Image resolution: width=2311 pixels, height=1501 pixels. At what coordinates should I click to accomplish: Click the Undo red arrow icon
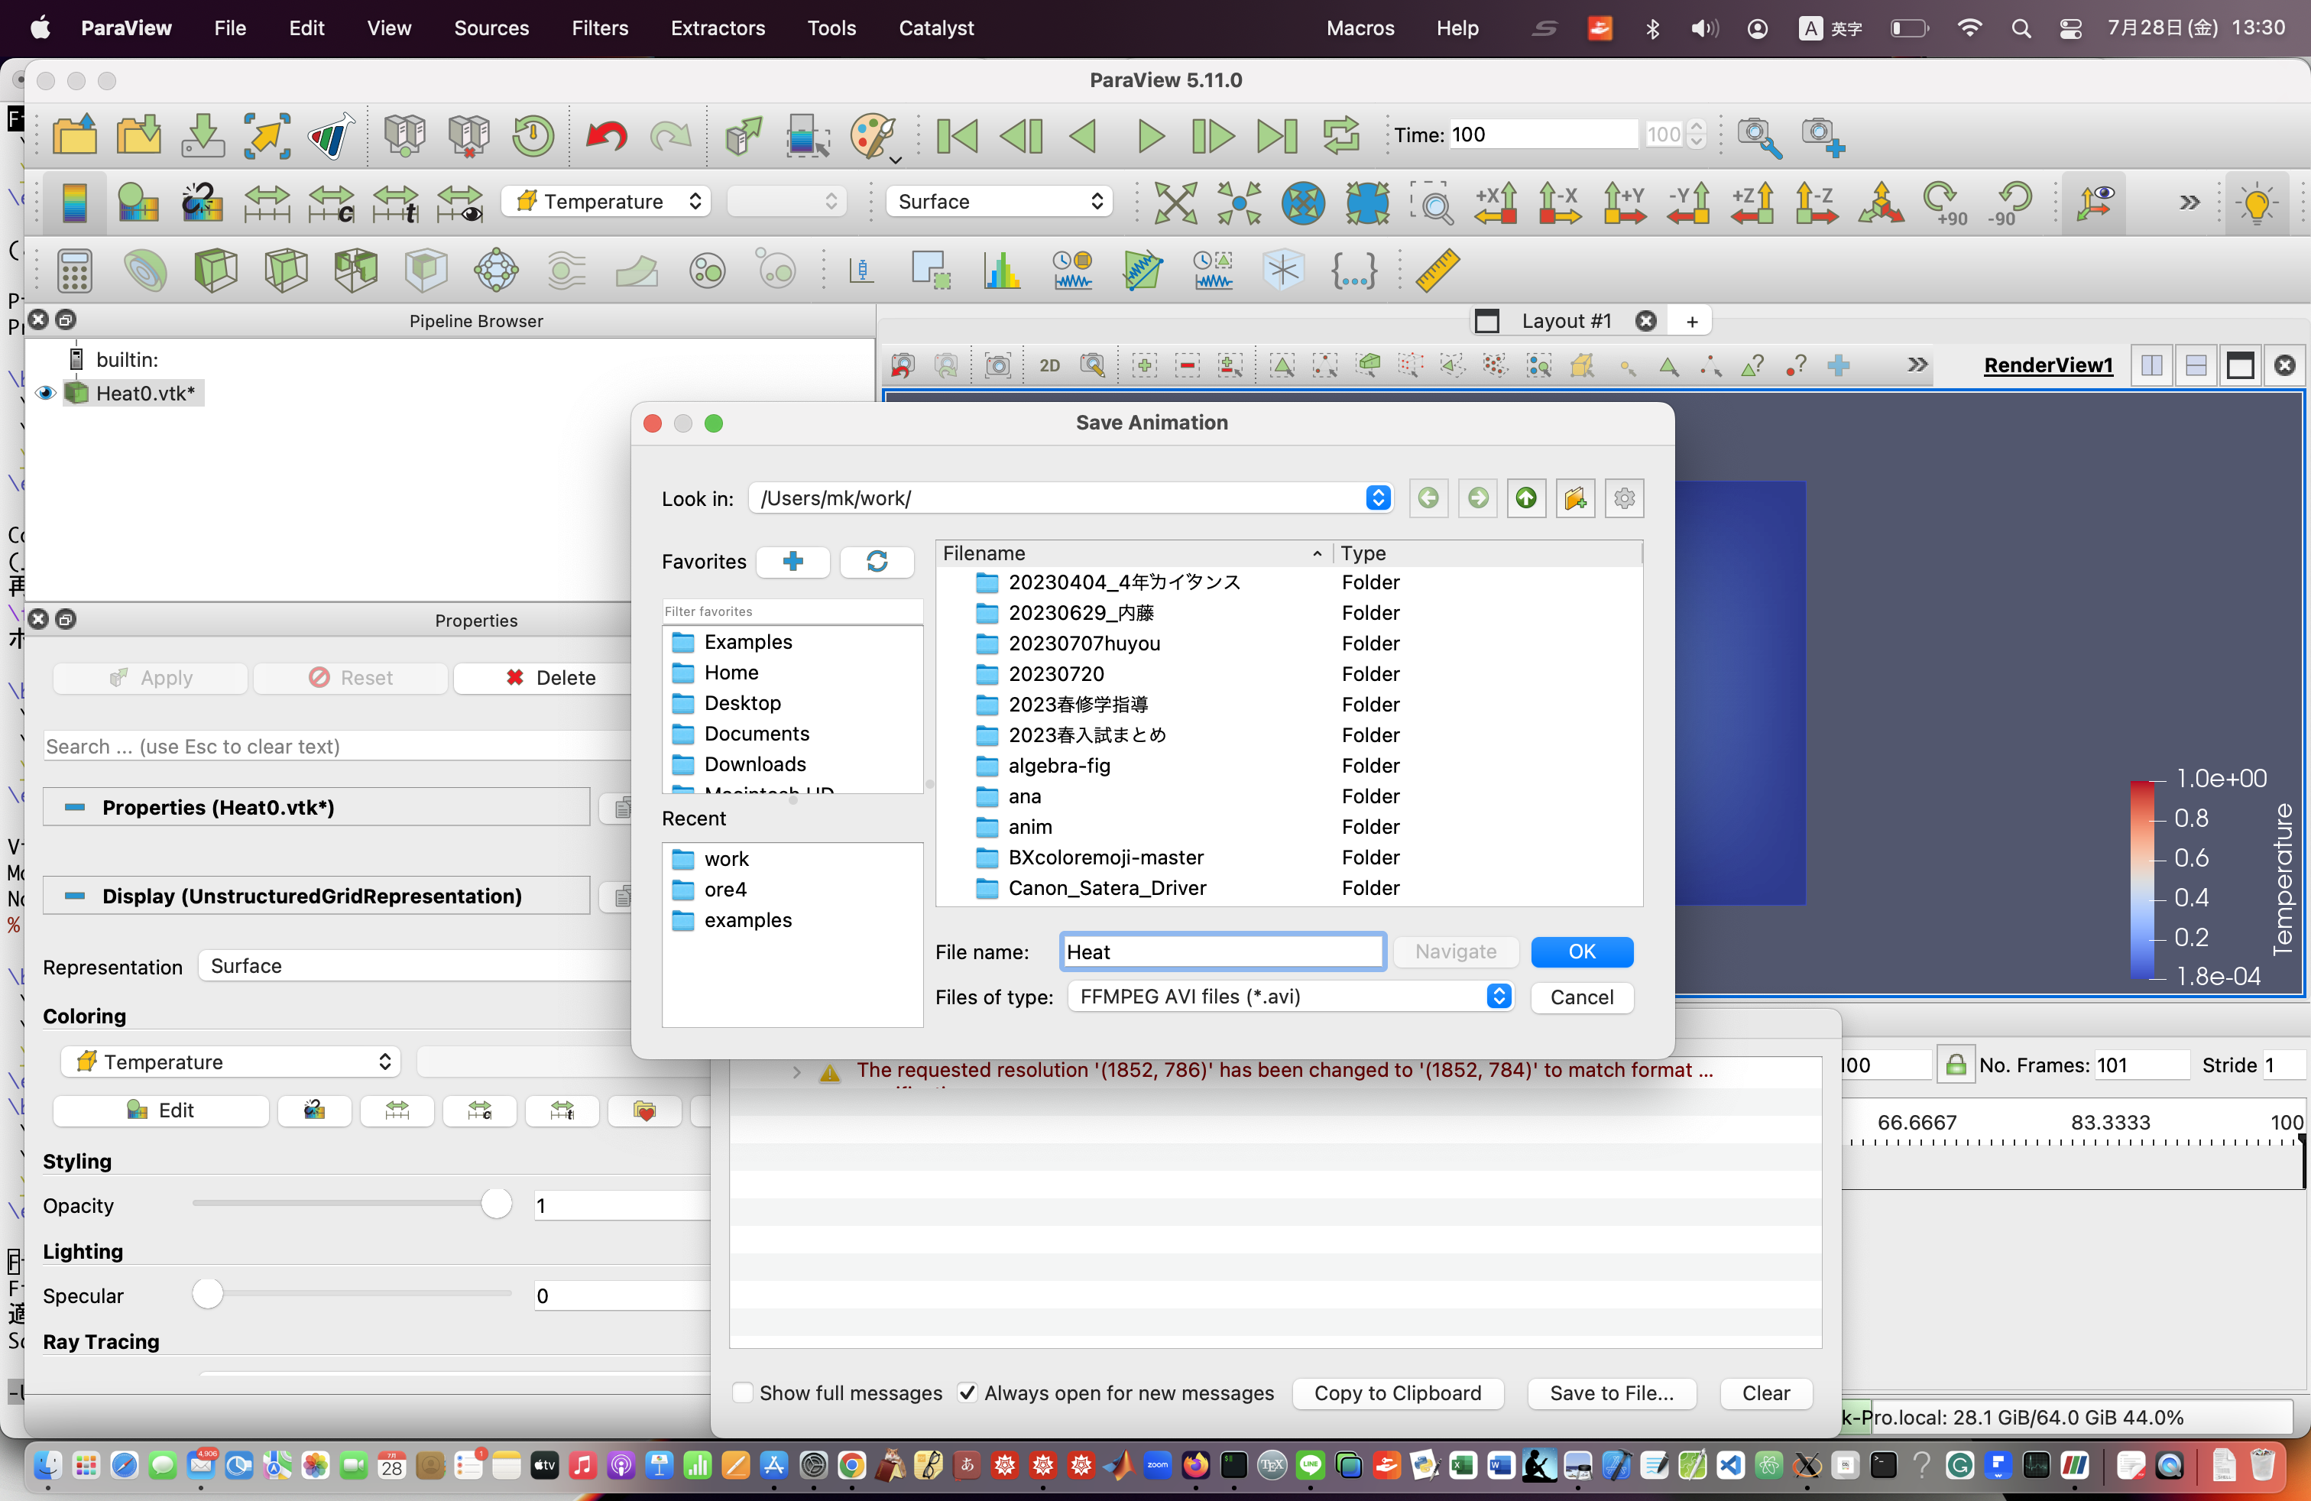pos(606,135)
